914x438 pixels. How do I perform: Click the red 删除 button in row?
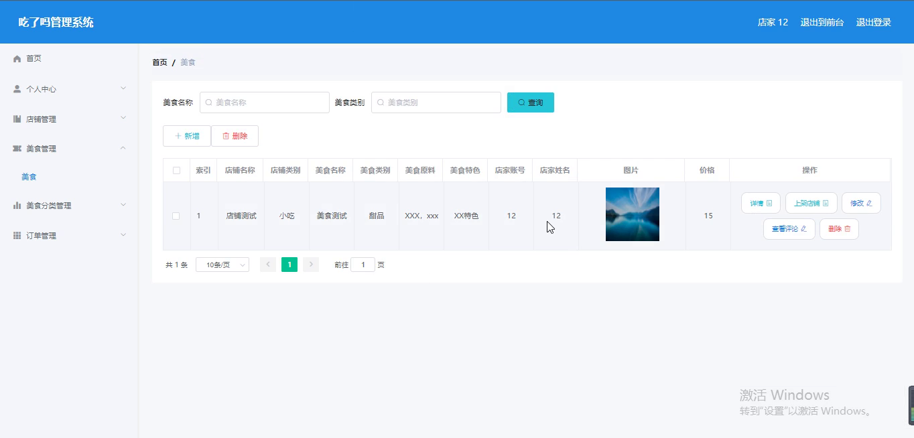click(839, 229)
